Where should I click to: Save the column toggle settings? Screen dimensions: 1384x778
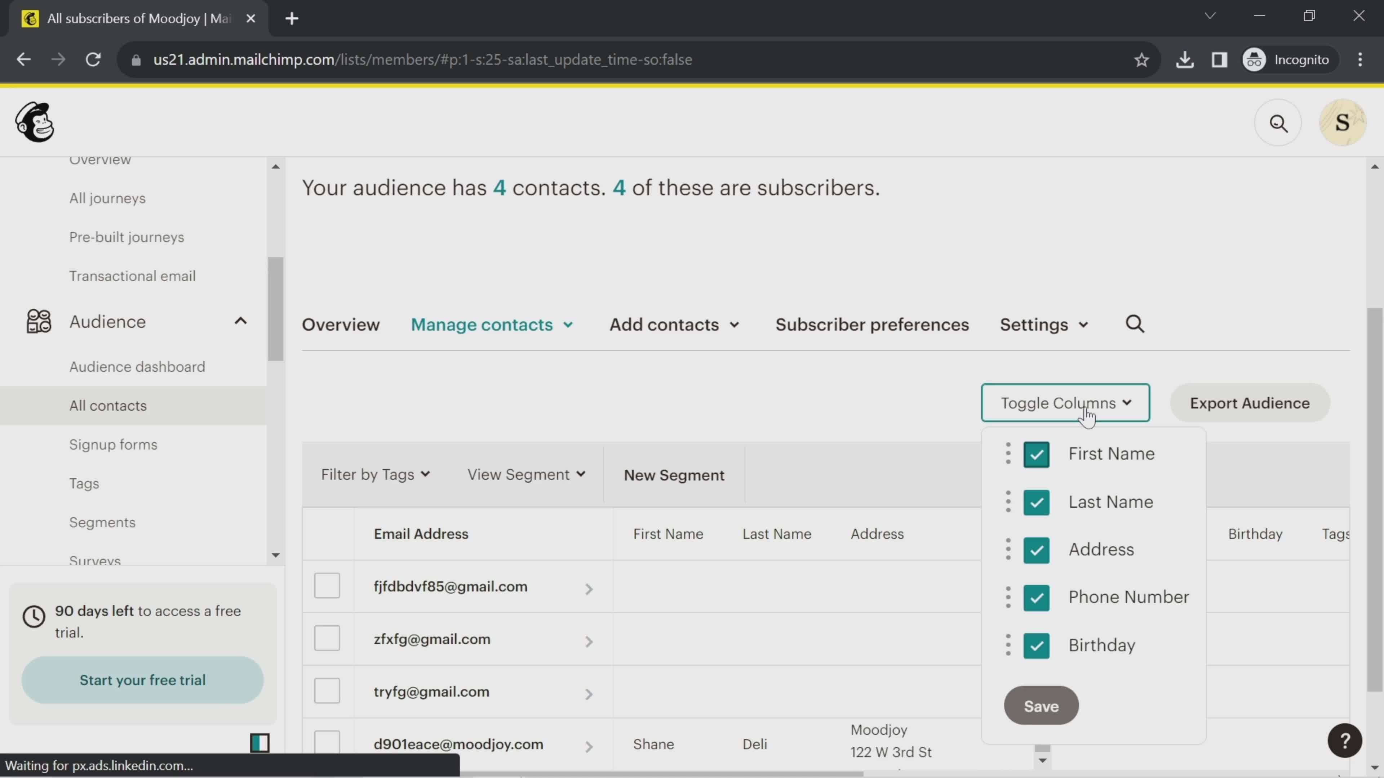tap(1041, 706)
